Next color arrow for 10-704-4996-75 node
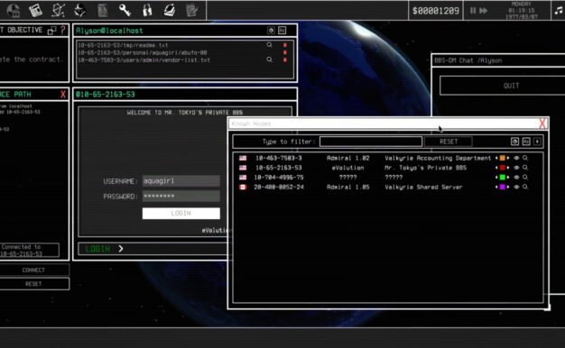The height and width of the screenshot is (348, 565). click(x=508, y=178)
